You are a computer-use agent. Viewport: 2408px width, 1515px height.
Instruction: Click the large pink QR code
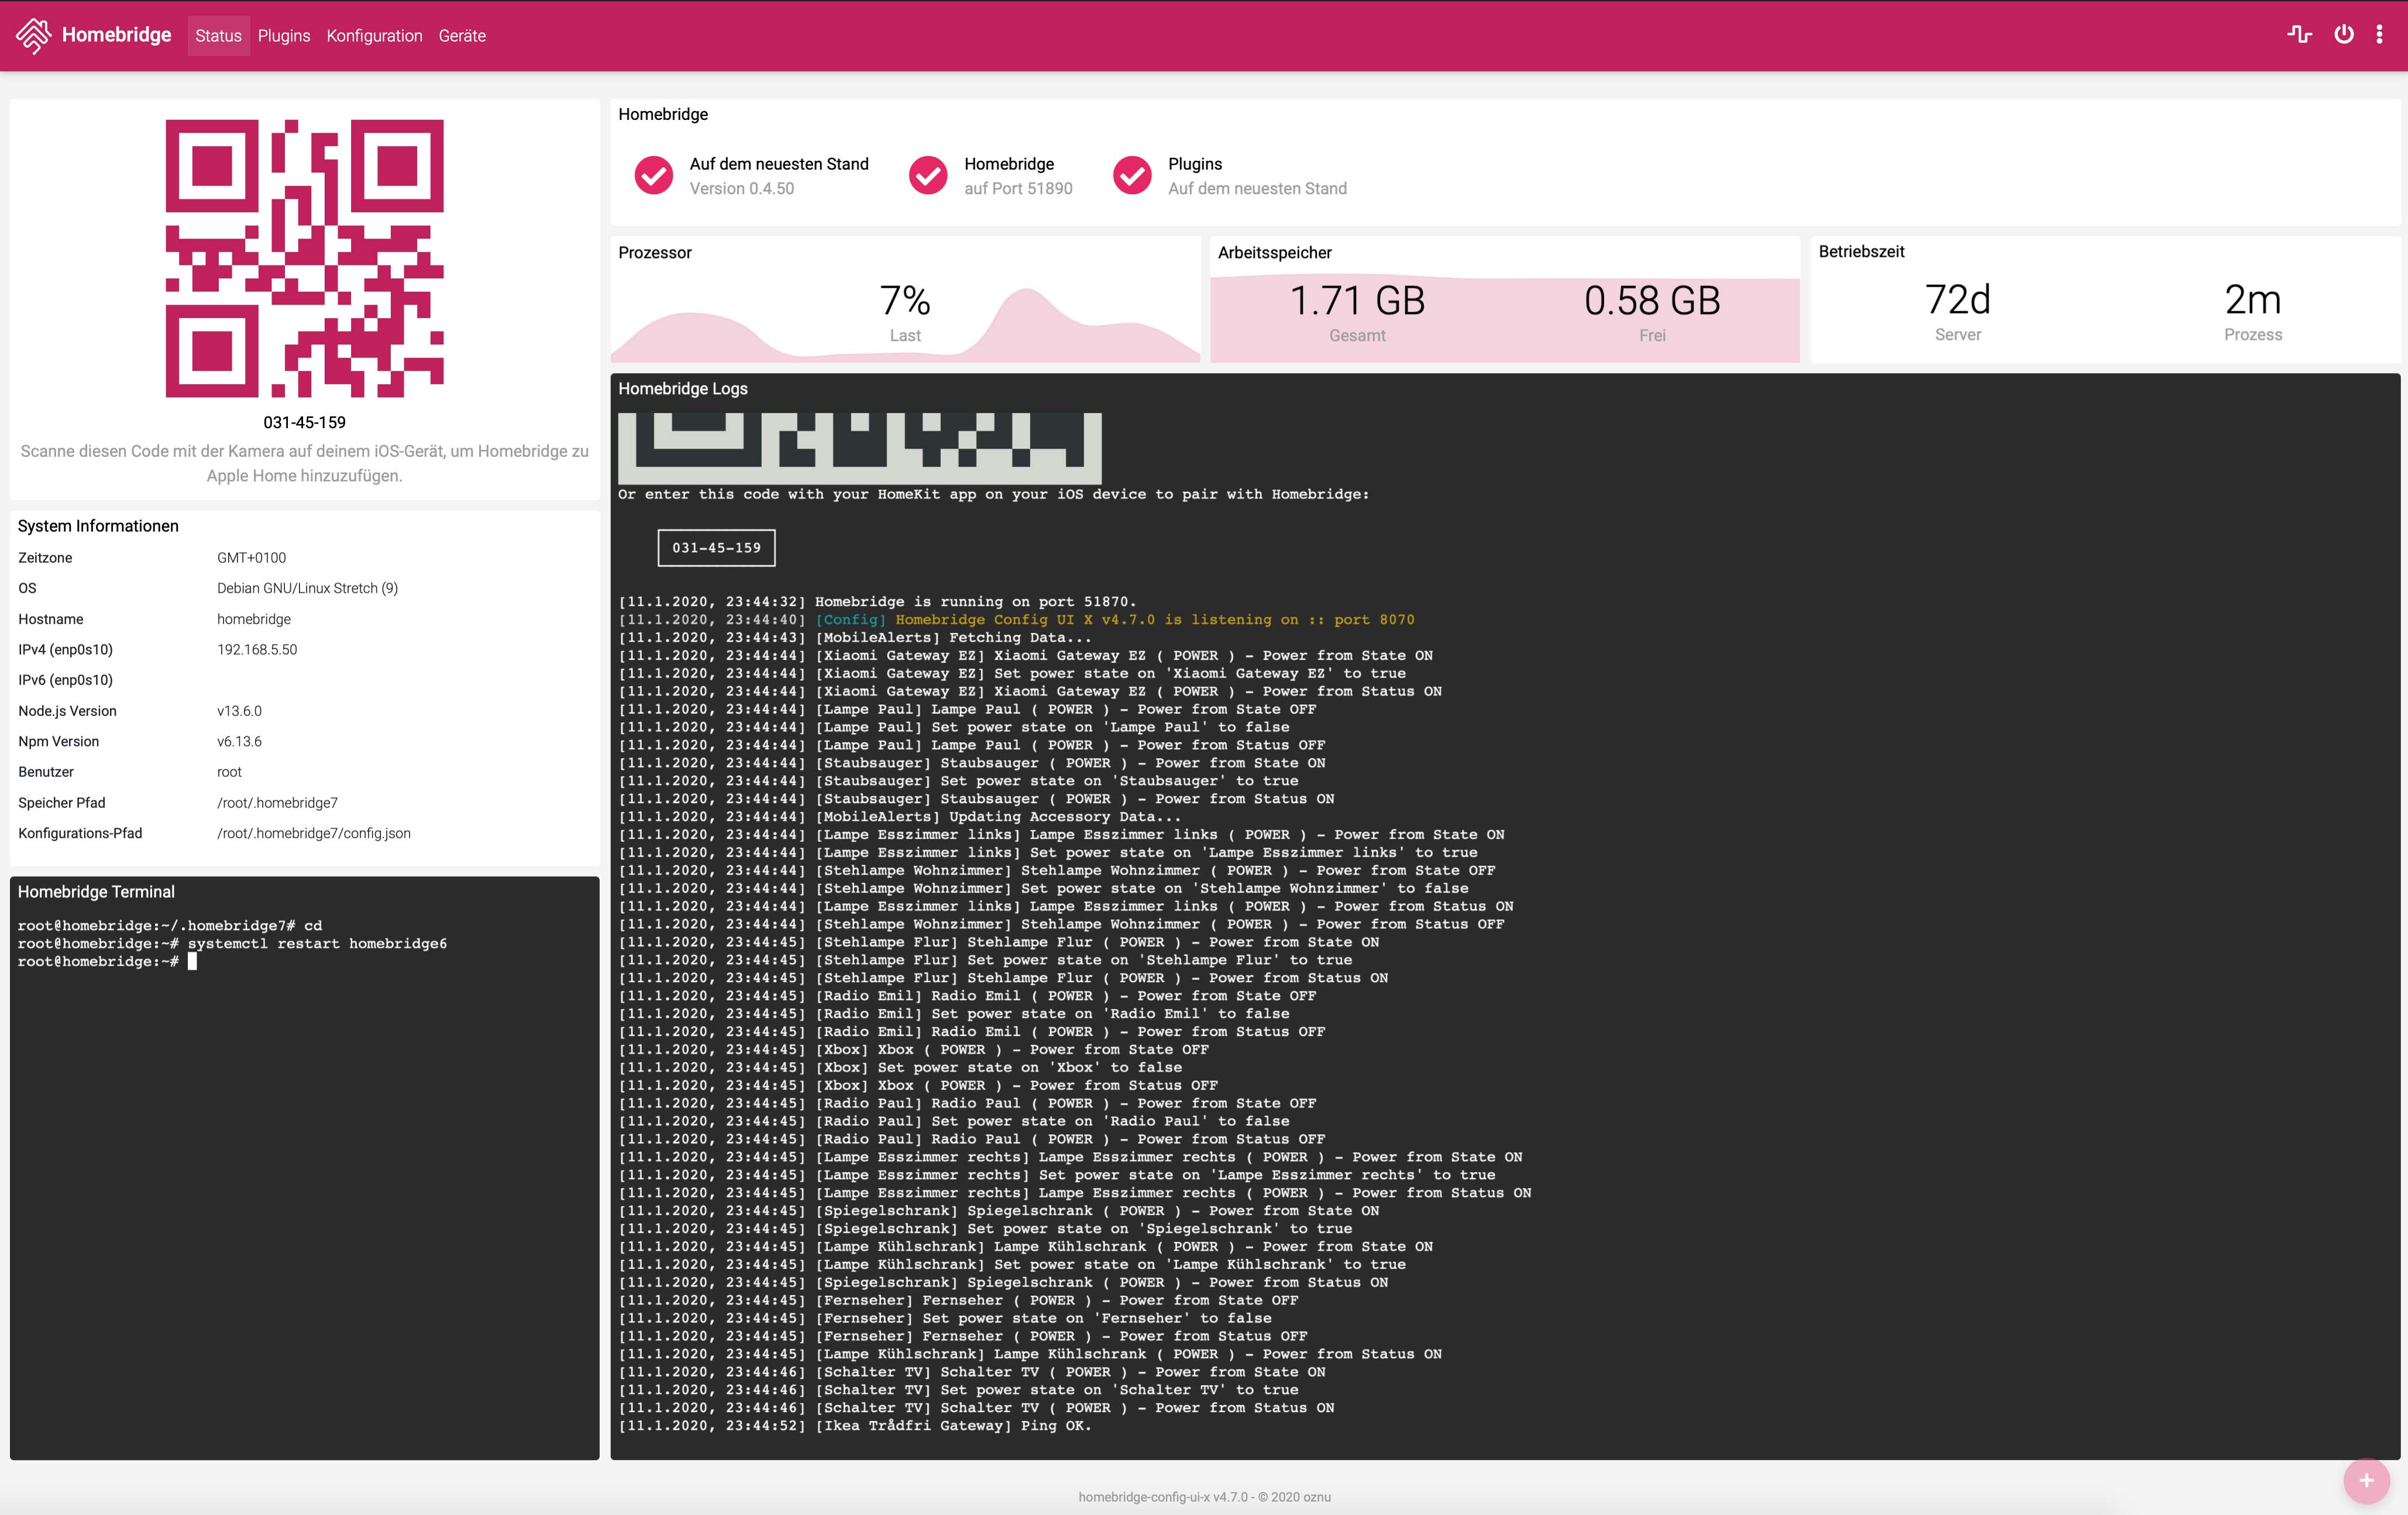click(304, 258)
